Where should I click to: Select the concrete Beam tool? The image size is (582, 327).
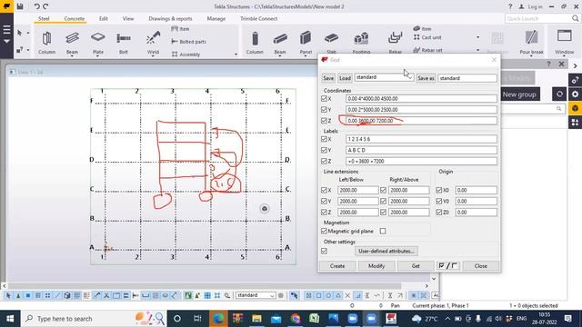pos(280,42)
